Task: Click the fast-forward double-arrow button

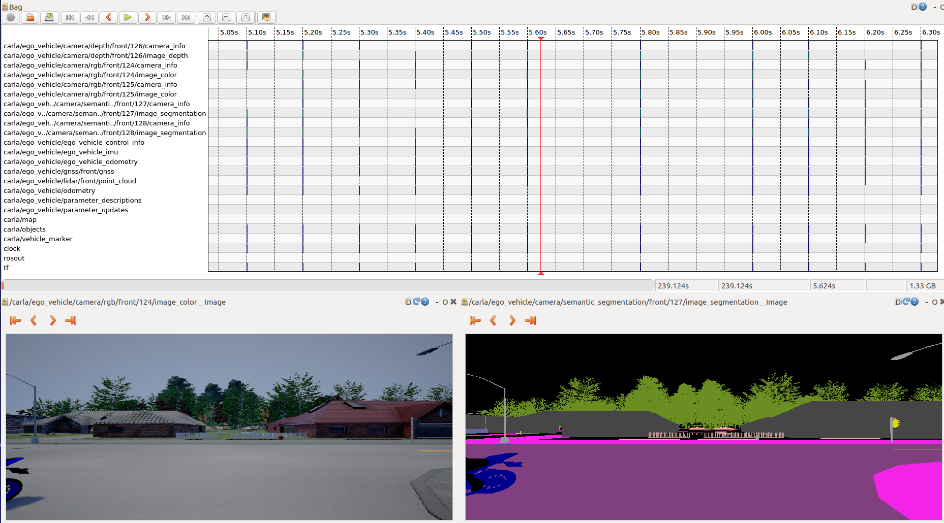Action: tap(167, 17)
